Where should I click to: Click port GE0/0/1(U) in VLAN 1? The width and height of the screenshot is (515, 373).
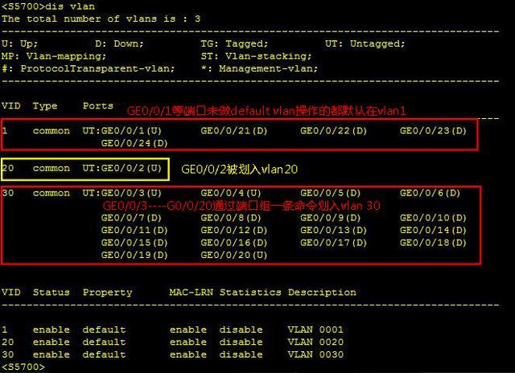131,131
